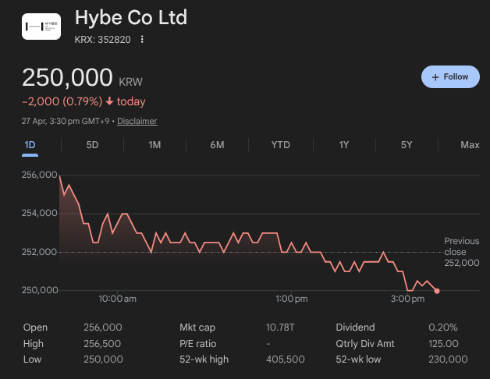Click the KRX: 352820 ticker text

point(102,40)
